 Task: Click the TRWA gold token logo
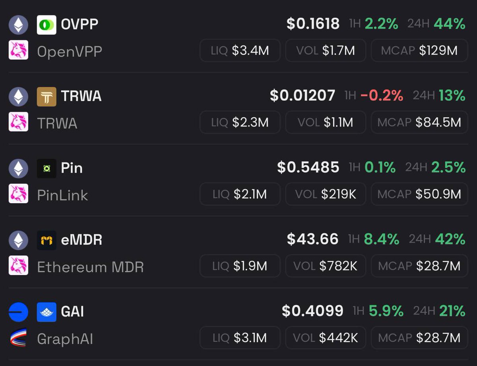(x=47, y=96)
